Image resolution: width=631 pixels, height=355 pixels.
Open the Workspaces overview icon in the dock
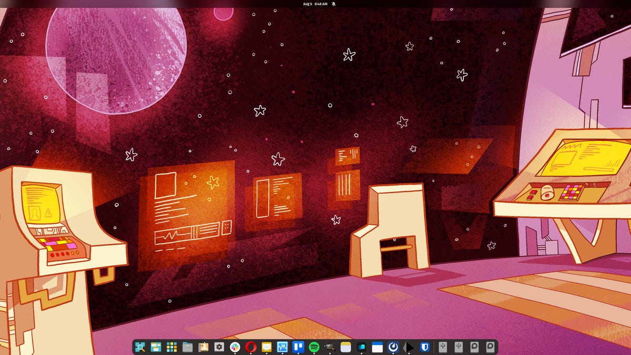point(156,347)
